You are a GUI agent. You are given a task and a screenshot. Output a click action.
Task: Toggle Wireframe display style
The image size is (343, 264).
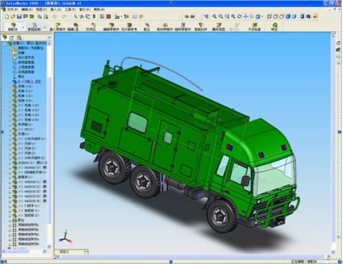click(x=270, y=16)
